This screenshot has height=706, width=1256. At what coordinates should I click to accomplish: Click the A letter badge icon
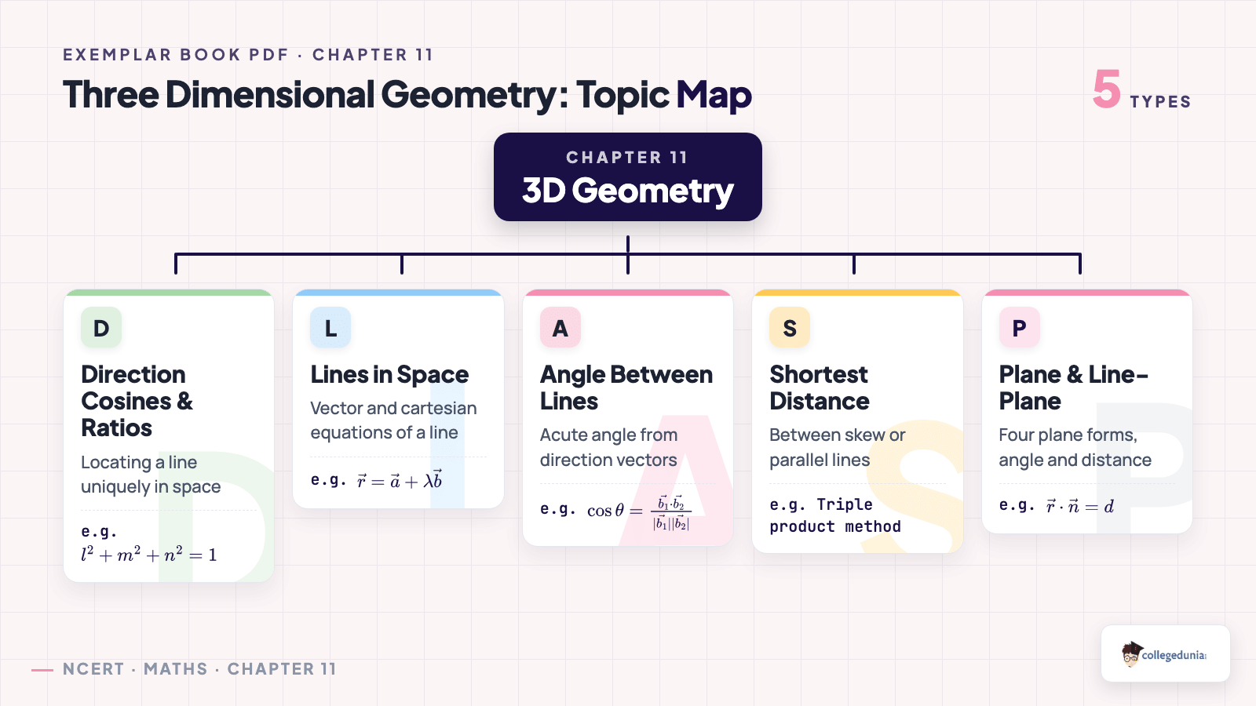pyautogui.click(x=560, y=328)
